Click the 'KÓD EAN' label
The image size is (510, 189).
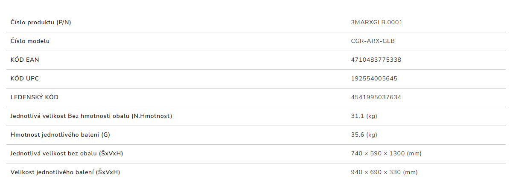click(x=25, y=60)
